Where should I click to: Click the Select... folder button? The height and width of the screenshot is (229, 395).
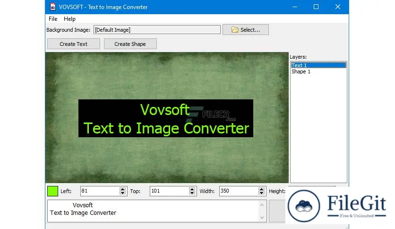click(246, 30)
